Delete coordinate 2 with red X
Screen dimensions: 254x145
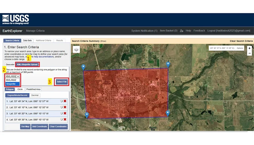(x=65, y=107)
